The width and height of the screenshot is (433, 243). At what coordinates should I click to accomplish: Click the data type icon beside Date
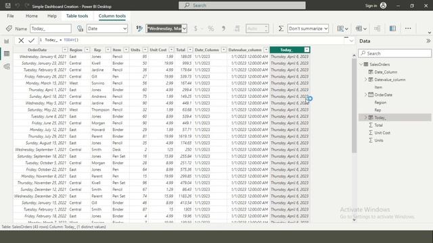(x=80, y=28)
